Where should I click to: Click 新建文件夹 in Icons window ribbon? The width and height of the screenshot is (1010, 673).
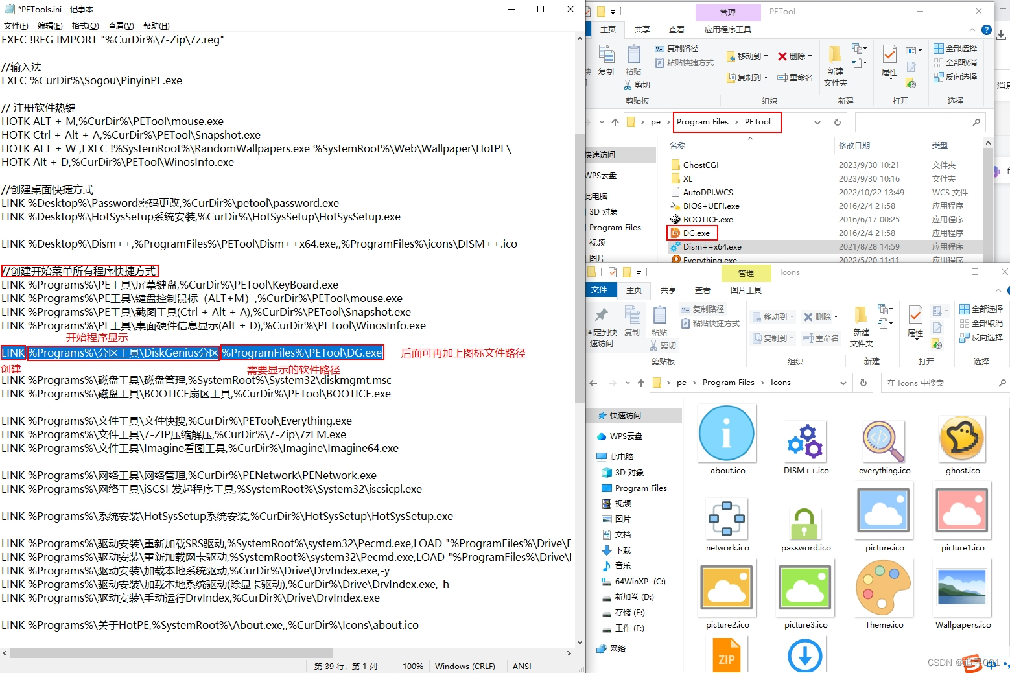[861, 327]
